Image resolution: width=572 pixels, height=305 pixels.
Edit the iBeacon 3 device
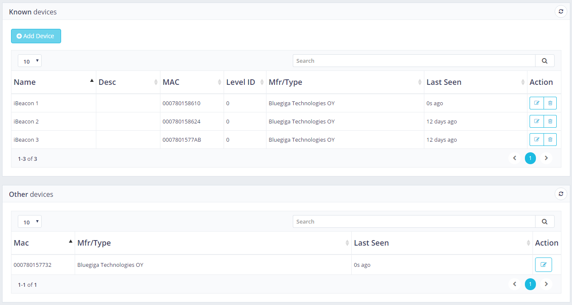(536, 140)
